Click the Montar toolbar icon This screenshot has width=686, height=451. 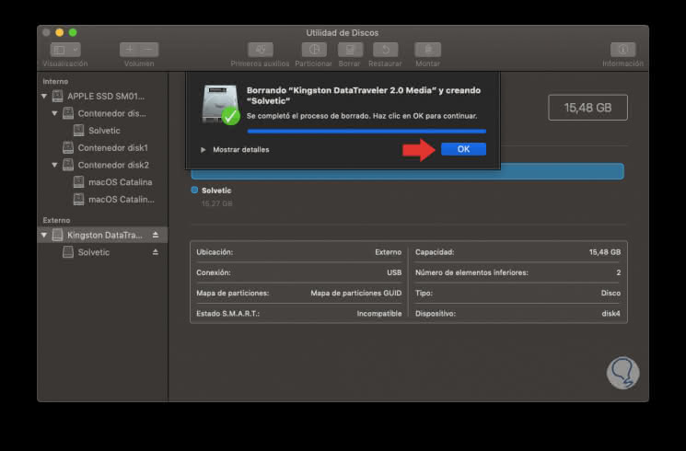pyautogui.click(x=427, y=50)
